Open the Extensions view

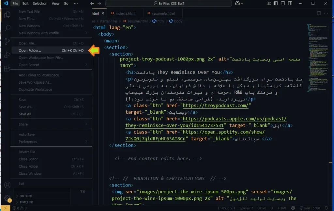click(7, 68)
